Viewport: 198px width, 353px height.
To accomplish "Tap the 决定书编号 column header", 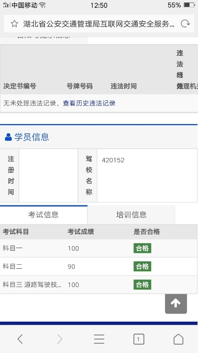I will point(20,86).
